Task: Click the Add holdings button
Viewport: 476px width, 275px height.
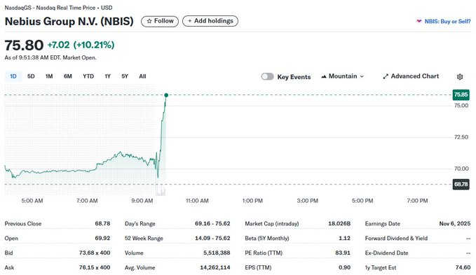Action: pyautogui.click(x=210, y=21)
